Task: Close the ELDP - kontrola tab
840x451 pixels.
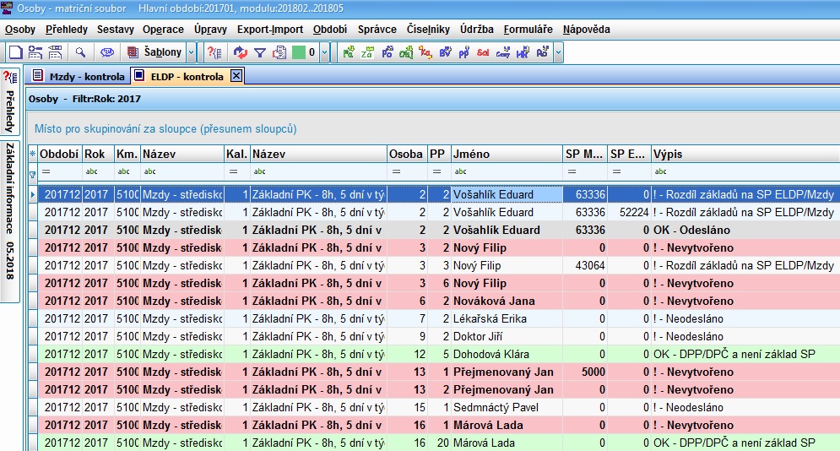Action: [x=236, y=75]
